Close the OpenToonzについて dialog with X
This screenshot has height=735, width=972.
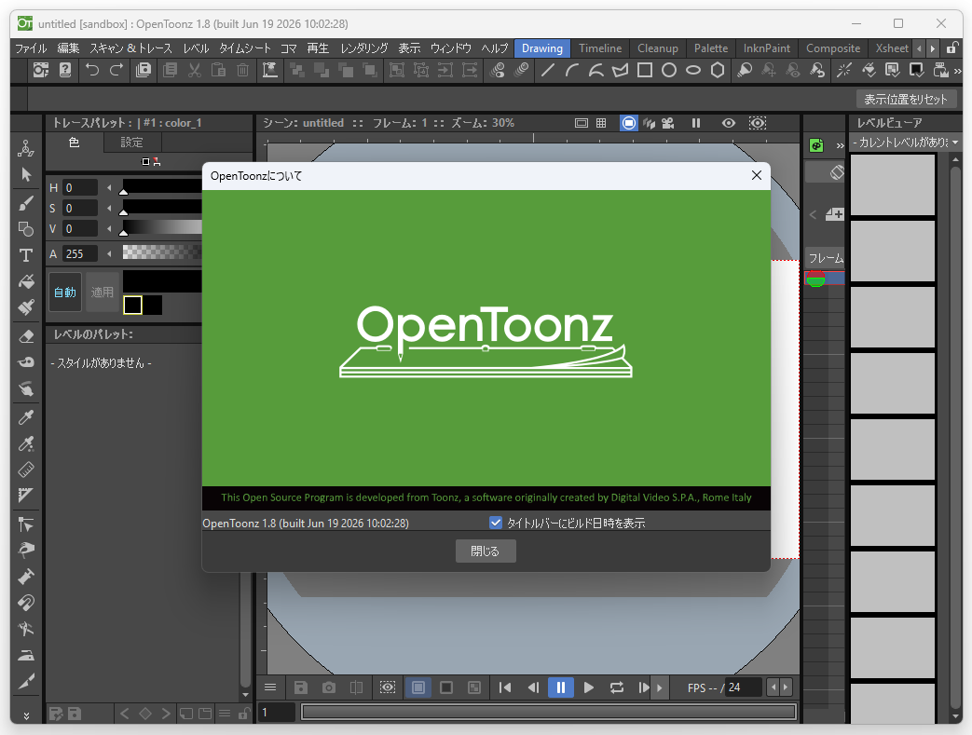point(757,175)
